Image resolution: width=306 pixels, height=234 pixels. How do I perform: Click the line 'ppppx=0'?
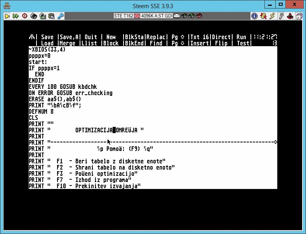[40, 56]
